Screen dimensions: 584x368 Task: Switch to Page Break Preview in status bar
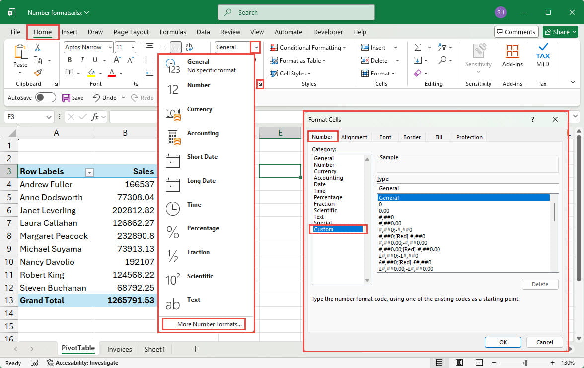pyautogui.click(x=479, y=363)
